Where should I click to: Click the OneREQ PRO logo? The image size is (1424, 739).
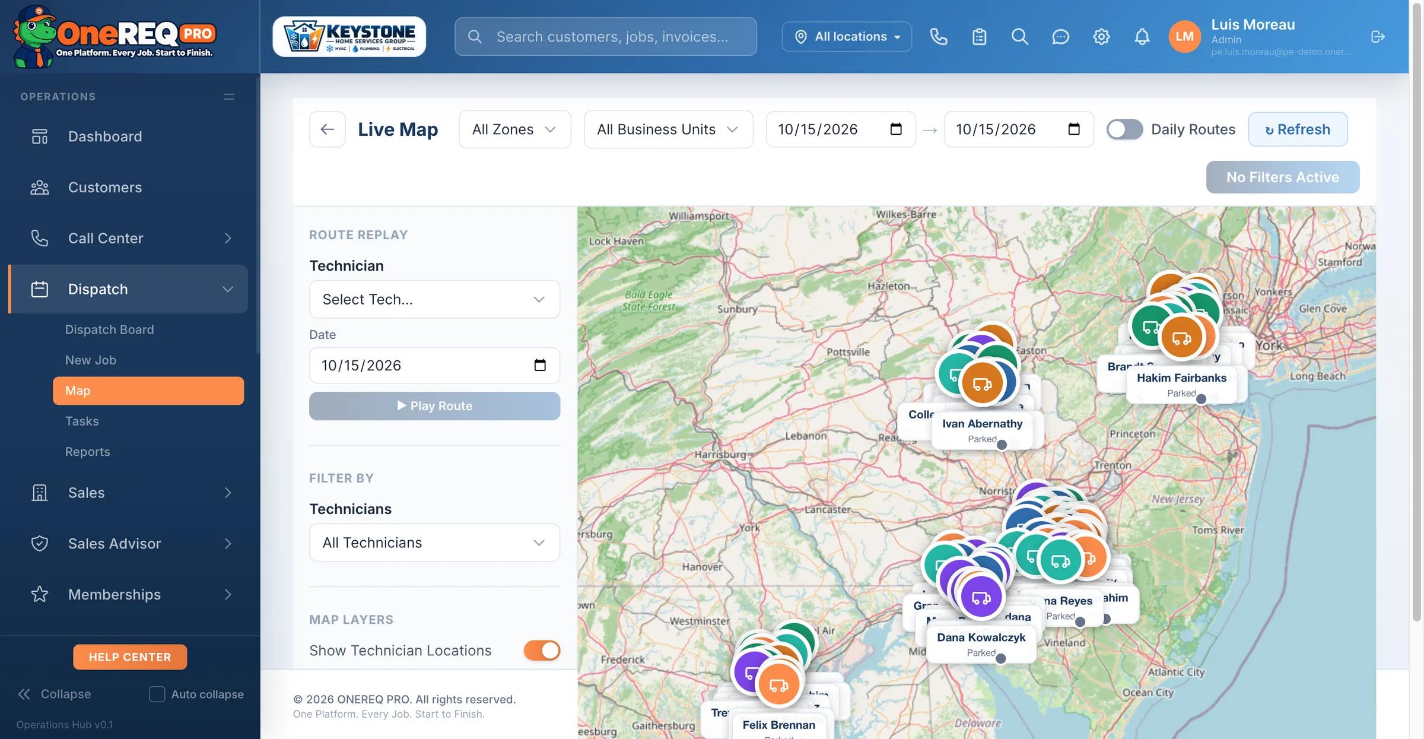pos(114,37)
